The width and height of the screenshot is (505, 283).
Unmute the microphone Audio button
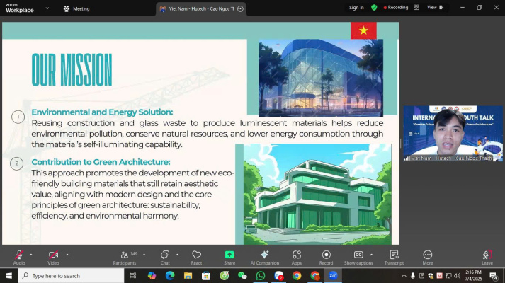[19, 258]
